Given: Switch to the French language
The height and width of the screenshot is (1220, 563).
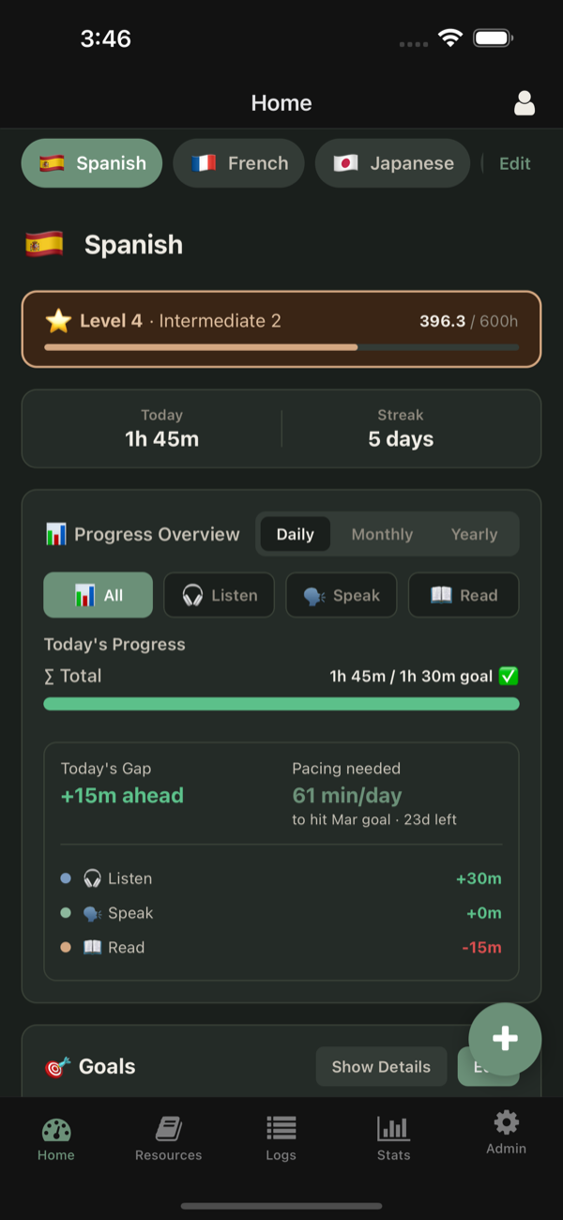Looking at the screenshot, I should pyautogui.click(x=238, y=162).
